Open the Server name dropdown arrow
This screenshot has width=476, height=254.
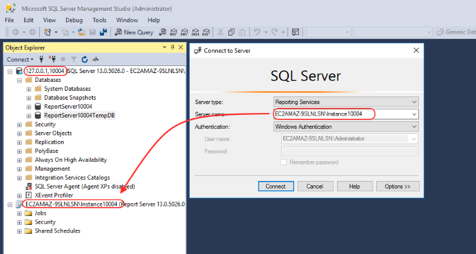pos(414,114)
